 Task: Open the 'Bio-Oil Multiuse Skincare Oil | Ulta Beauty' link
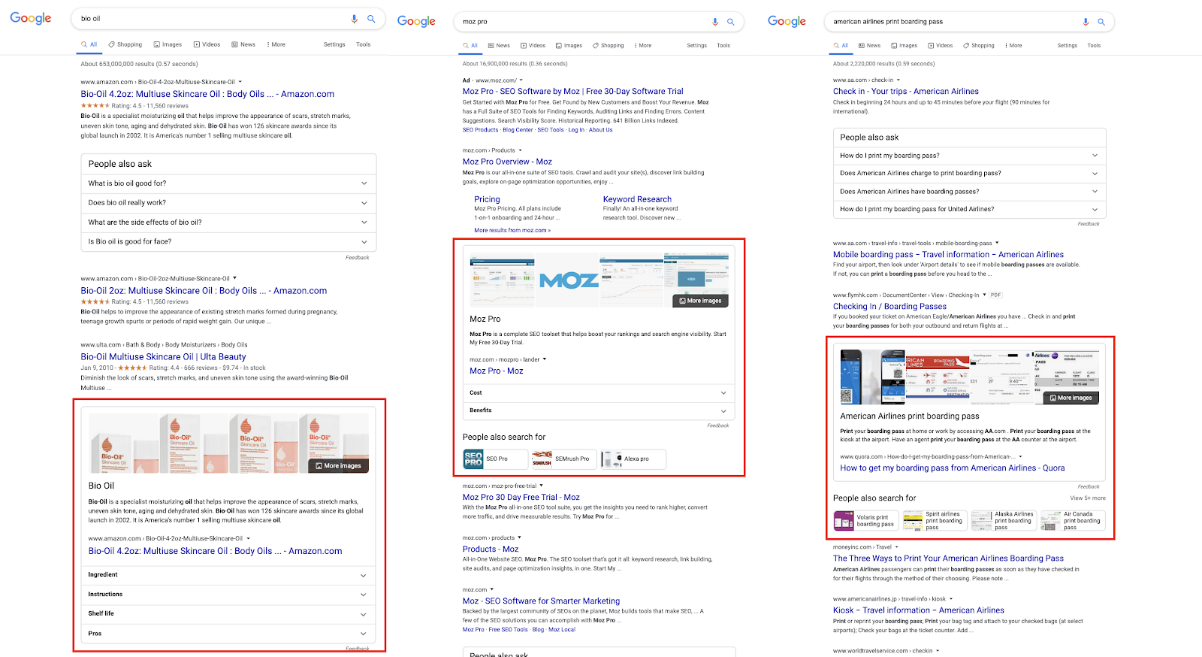point(163,357)
